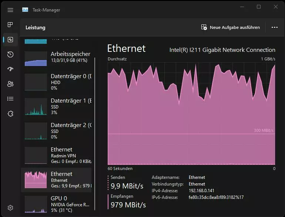Open the Users page icon
This screenshot has width=285, height=217.
[x=10, y=84]
